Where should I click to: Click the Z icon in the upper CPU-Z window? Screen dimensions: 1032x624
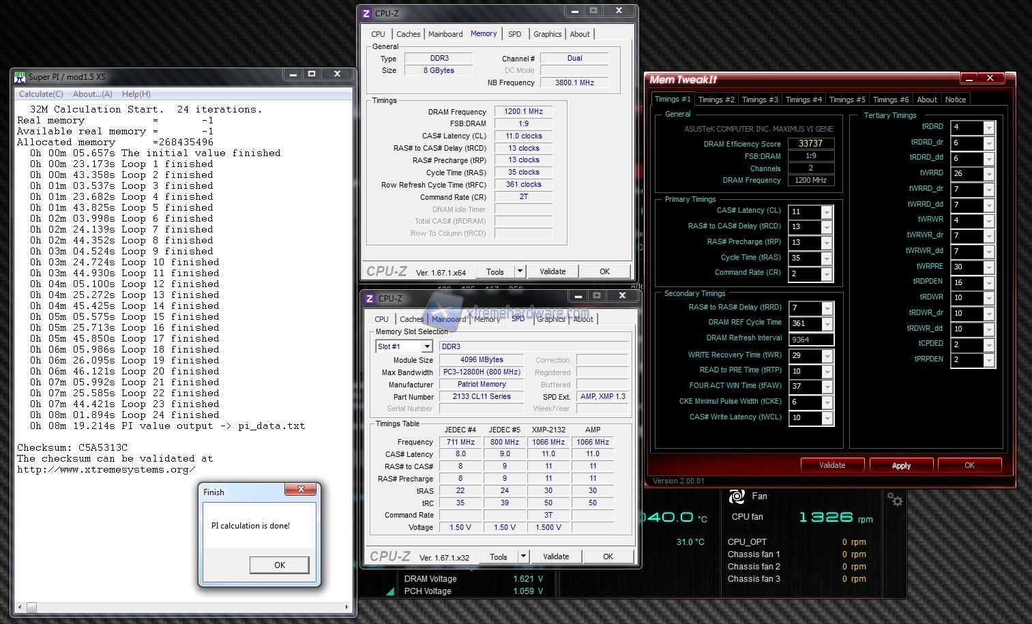point(367,13)
